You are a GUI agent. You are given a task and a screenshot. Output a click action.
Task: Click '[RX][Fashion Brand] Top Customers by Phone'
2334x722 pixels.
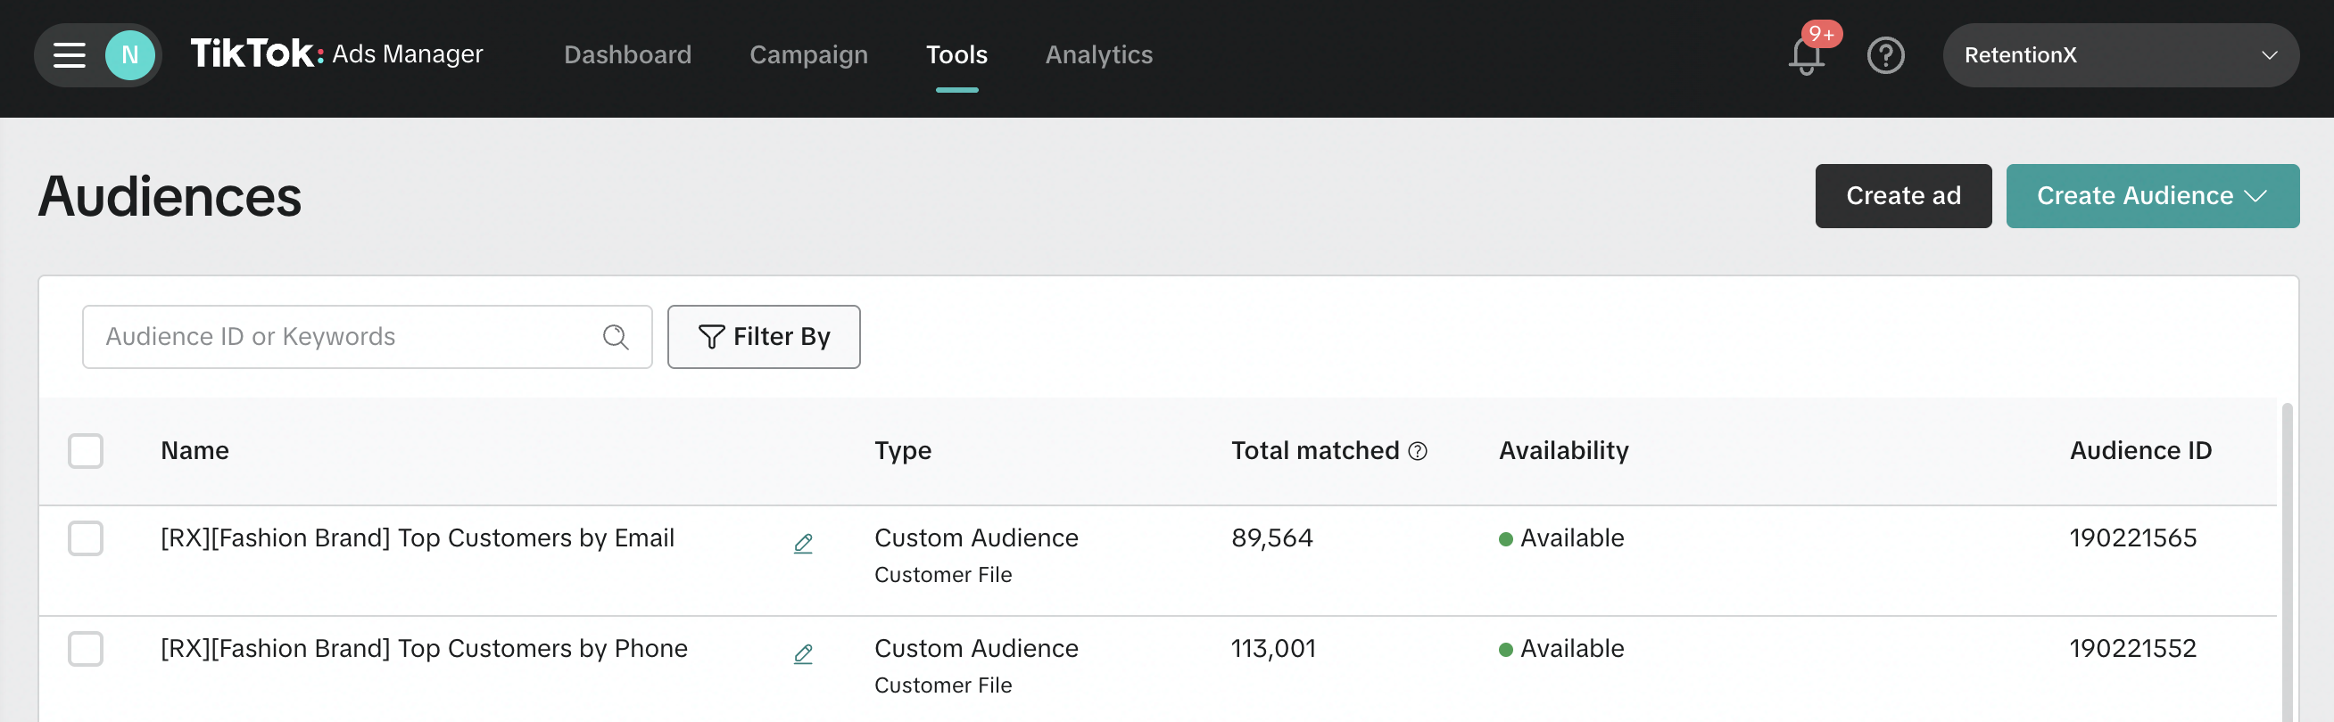tap(423, 649)
